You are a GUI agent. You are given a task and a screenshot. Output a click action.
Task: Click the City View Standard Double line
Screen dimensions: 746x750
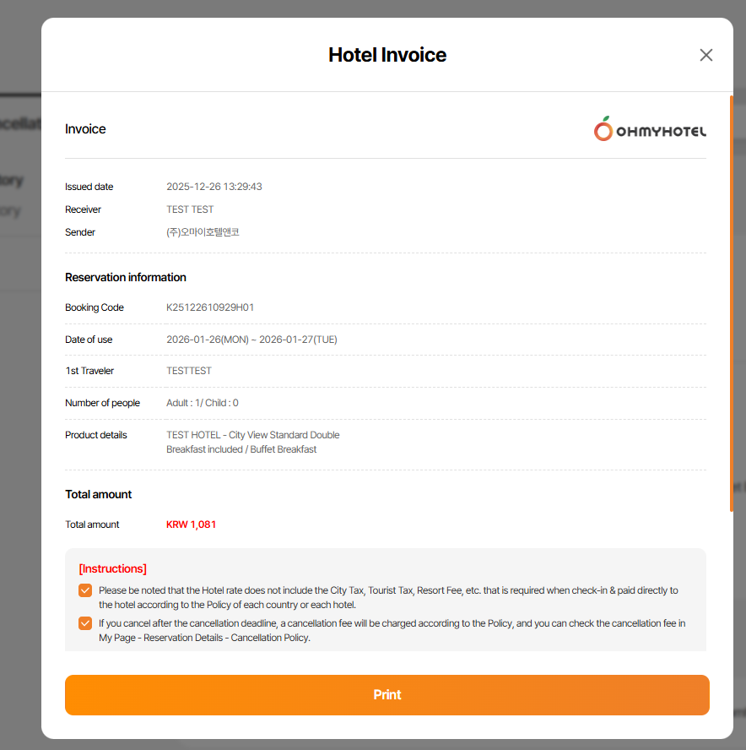[x=253, y=435]
